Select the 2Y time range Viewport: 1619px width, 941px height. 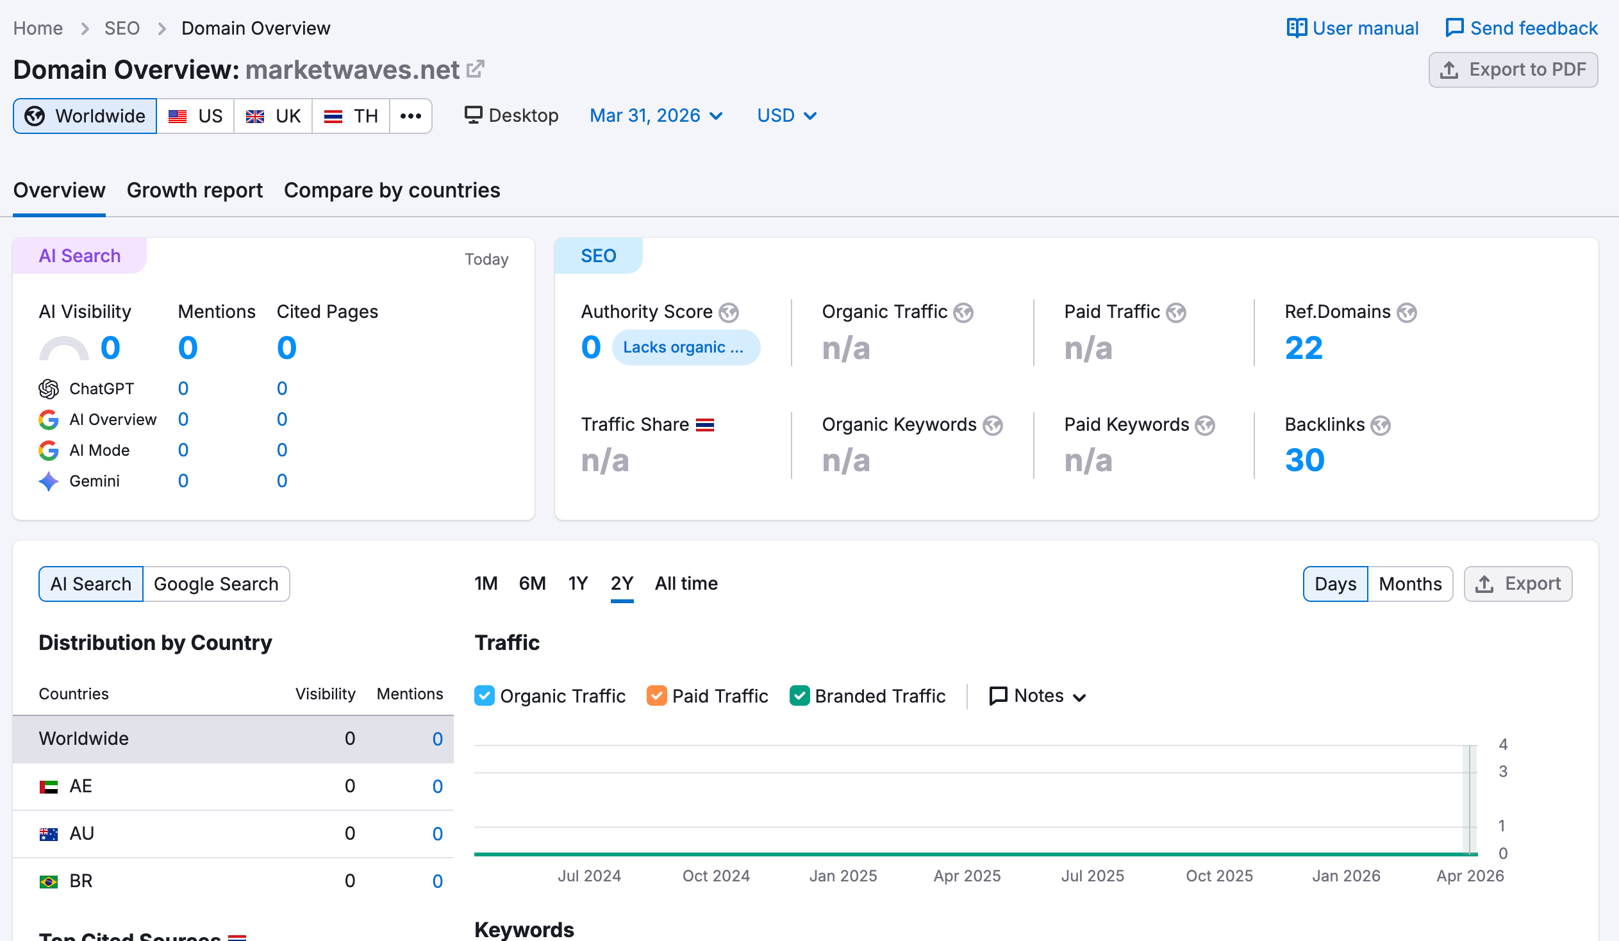click(622, 583)
